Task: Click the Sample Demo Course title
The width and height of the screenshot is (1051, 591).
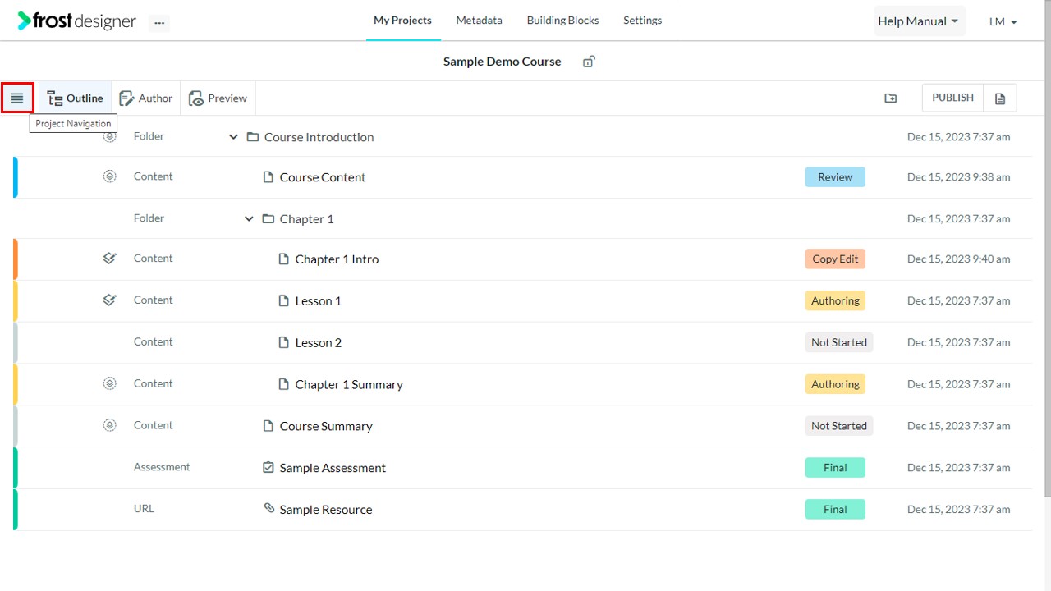Action: click(503, 62)
